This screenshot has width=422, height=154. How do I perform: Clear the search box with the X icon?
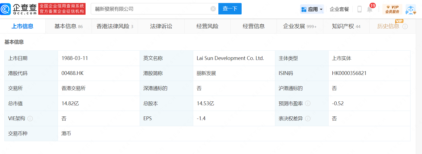213,9
